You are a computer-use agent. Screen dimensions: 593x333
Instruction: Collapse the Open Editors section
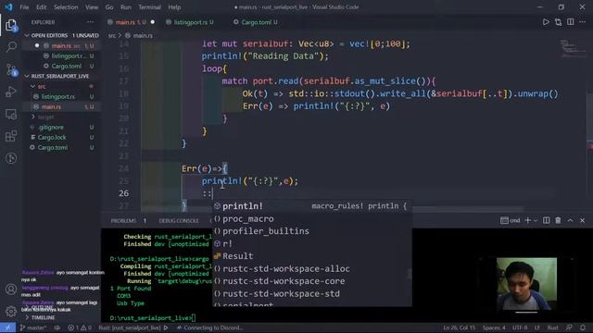coord(62,35)
